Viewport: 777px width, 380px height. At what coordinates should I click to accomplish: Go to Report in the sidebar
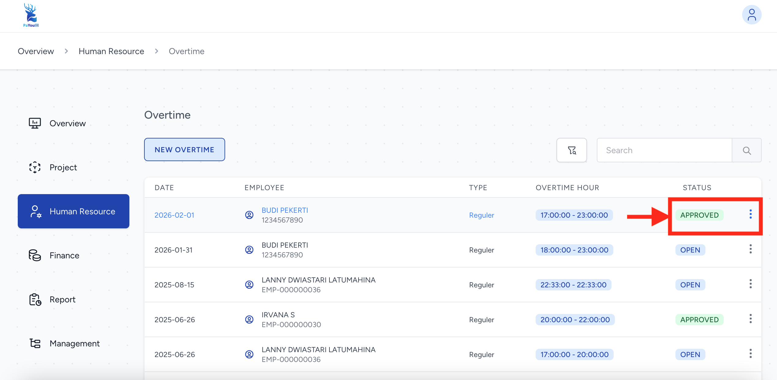[x=62, y=299]
